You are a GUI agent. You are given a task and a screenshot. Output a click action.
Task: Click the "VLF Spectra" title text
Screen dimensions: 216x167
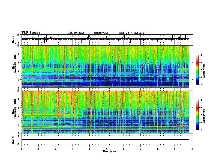coord(31,33)
